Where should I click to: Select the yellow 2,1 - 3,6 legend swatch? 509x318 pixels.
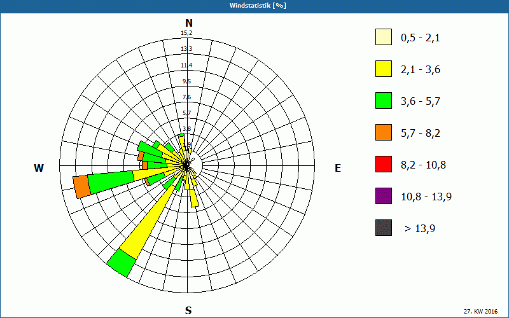[x=384, y=69]
